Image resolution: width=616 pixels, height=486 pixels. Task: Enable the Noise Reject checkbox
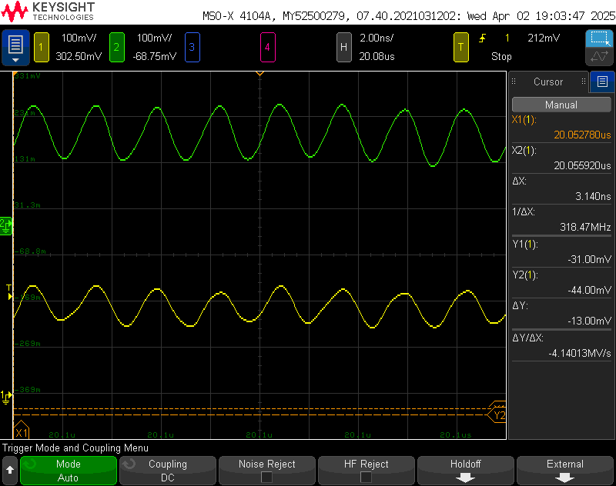pos(266,477)
